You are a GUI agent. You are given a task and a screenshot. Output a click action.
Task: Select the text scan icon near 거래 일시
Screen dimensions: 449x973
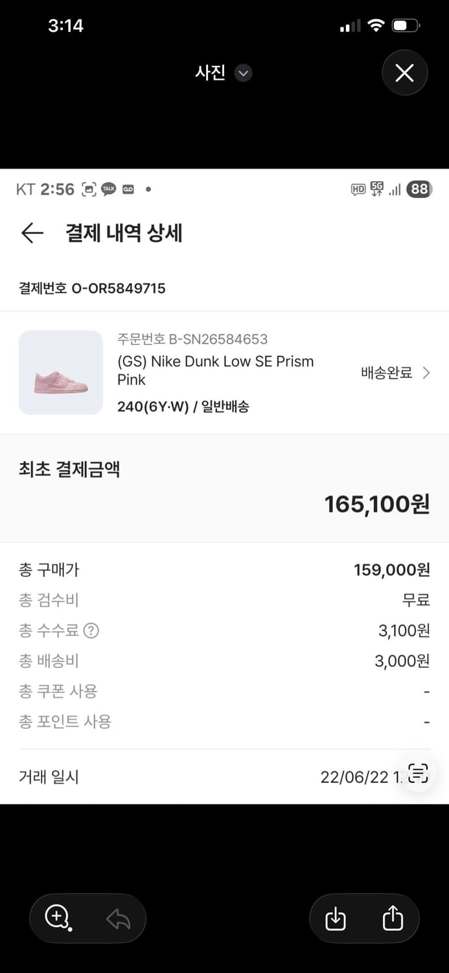[418, 773]
